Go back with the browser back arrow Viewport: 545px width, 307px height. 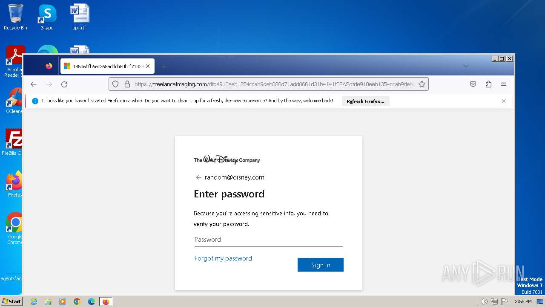[x=34, y=84]
